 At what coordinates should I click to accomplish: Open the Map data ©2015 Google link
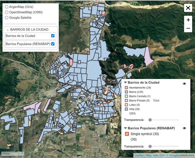click(x=162, y=155)
